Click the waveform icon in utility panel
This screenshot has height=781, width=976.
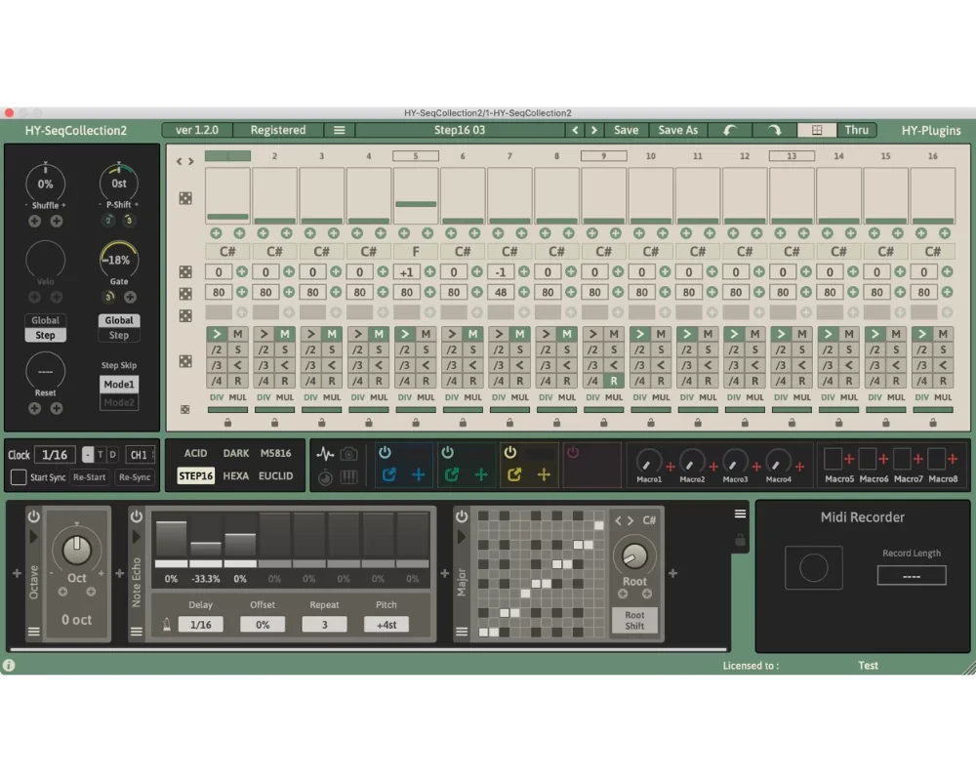[x=325, y=453]
